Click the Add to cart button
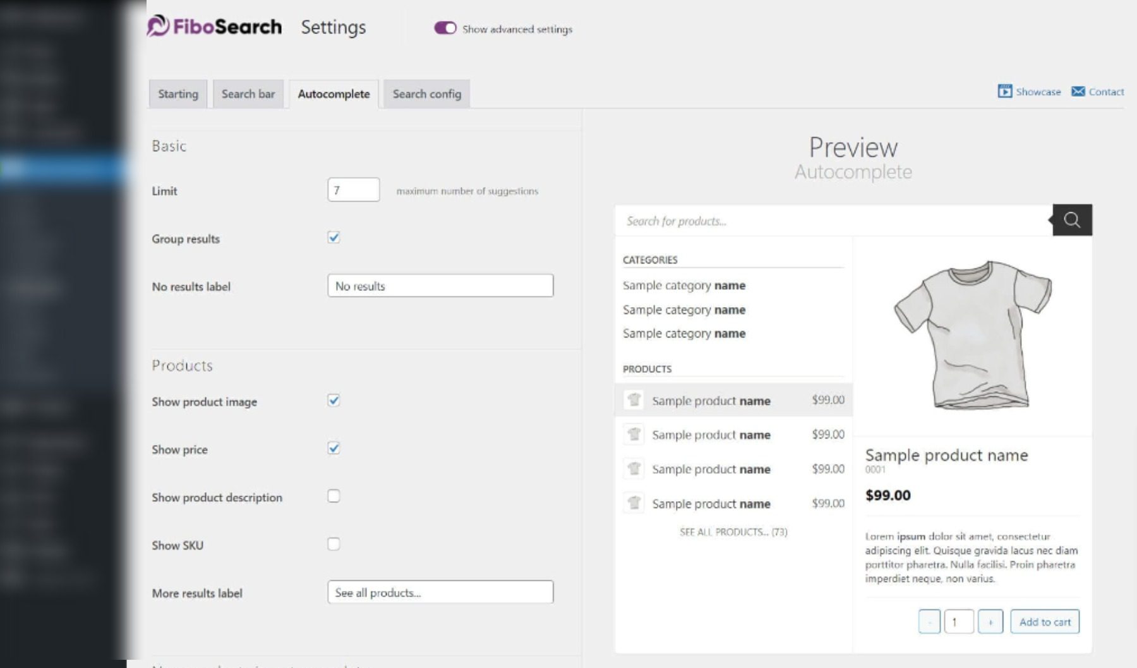 tap(1045, 621)
